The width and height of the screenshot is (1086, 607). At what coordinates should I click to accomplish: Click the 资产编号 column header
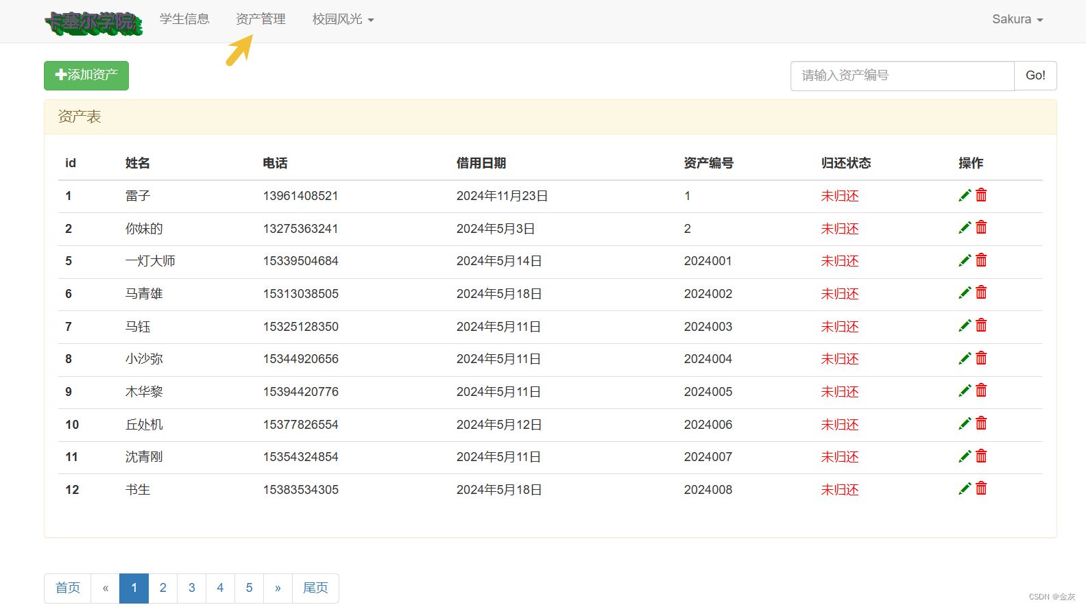pyautogui.click(x=709, y=163)
